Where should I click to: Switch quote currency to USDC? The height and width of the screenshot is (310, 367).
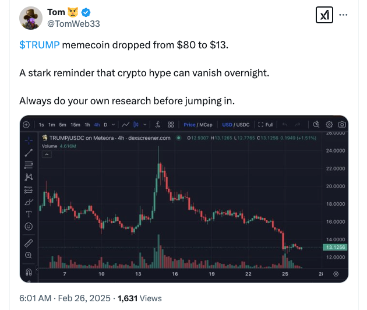click(x=242, y=125)
